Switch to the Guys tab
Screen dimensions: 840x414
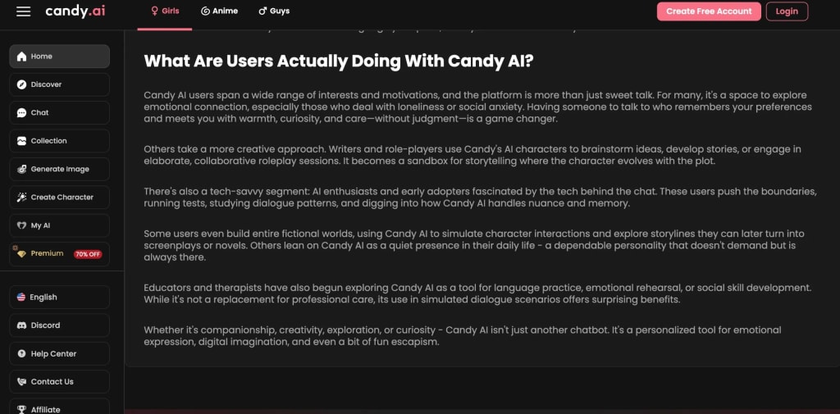(x=274, y=11)
